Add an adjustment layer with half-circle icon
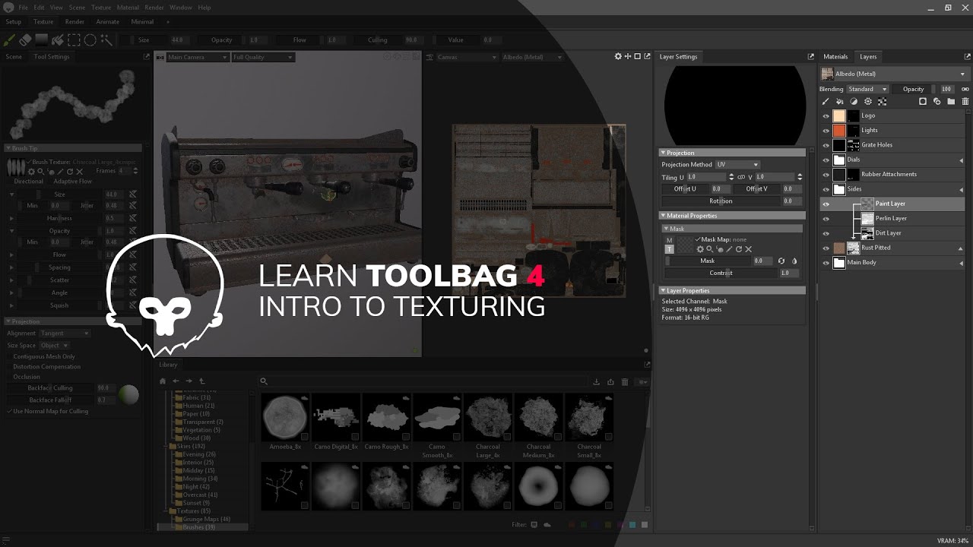This screenshot has width=973, height=547. (x=854, y=101)
